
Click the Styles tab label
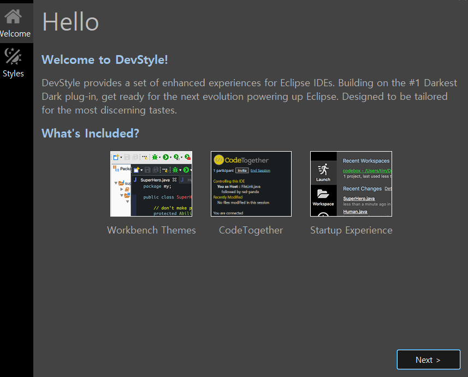point(13,73)
